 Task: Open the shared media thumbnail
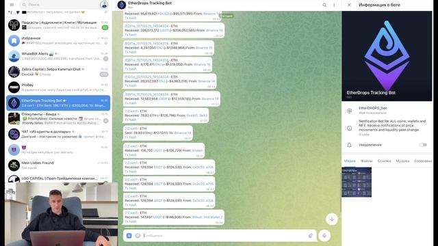pos(357,182)
